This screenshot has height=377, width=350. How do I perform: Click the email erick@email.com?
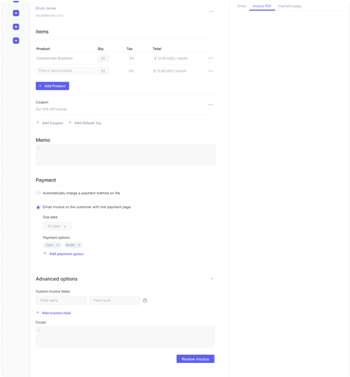(50, 15)
